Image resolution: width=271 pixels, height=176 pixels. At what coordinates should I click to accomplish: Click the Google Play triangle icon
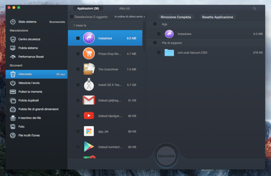[89, 147]
